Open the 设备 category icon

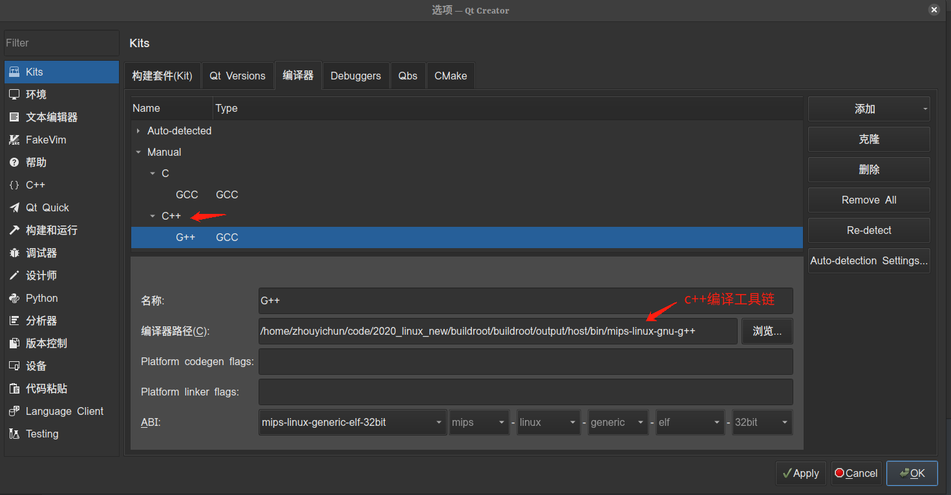14,366
